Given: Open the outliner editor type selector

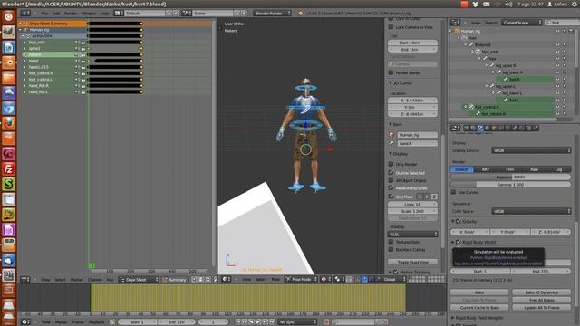Looking at the screenshot, I should (x=455, y=23).
